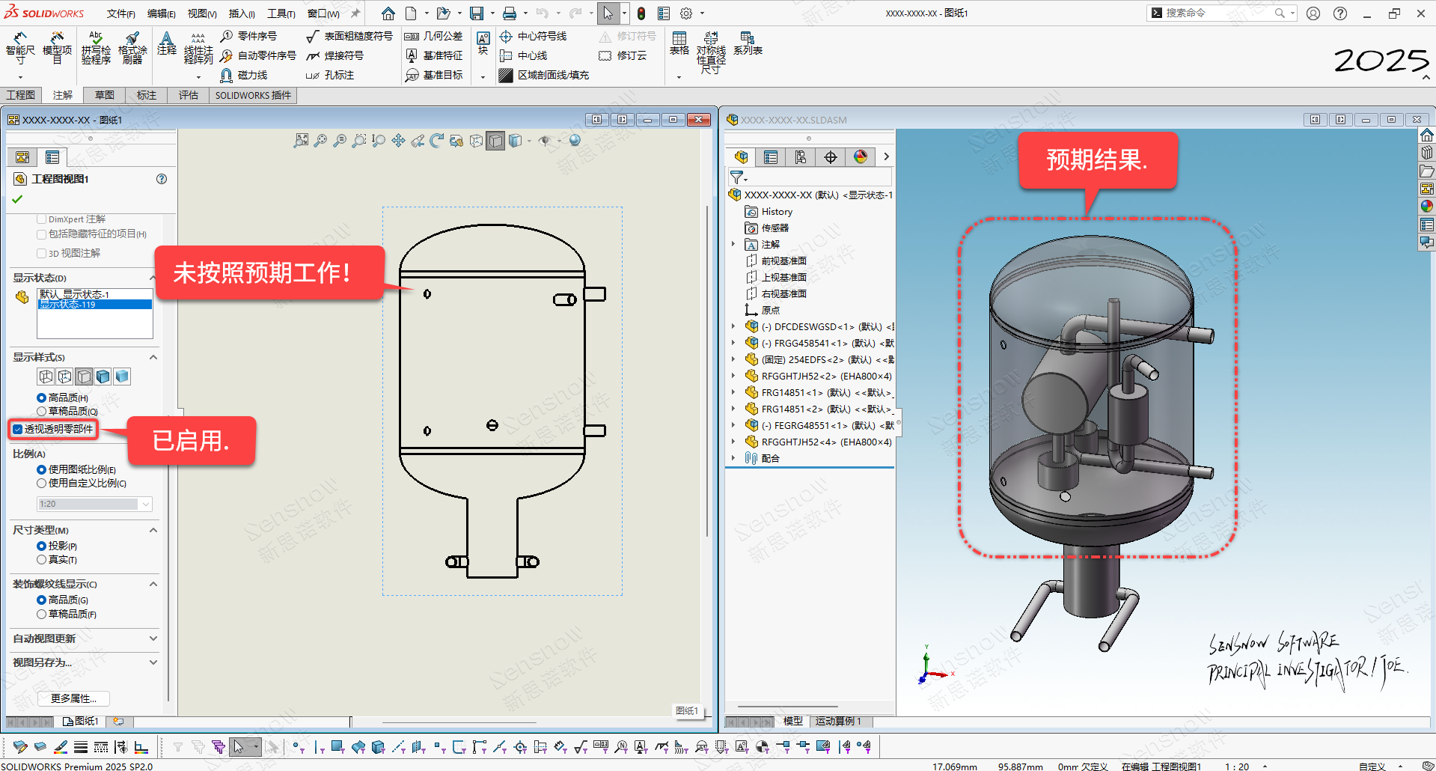Select 显示状态-119 in display state list
Viewport: 1436px width, 771px height.
(94, 305)
